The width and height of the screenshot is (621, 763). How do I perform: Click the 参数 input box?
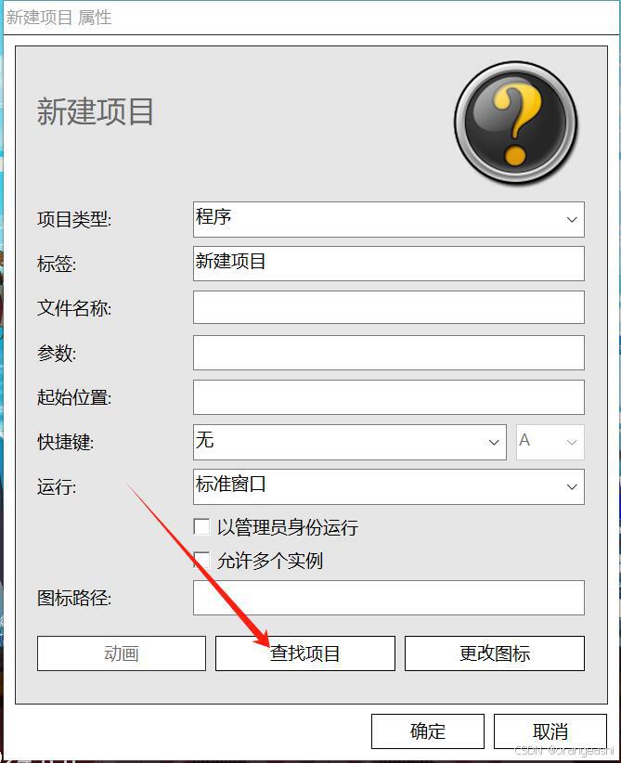click(388, 353)
